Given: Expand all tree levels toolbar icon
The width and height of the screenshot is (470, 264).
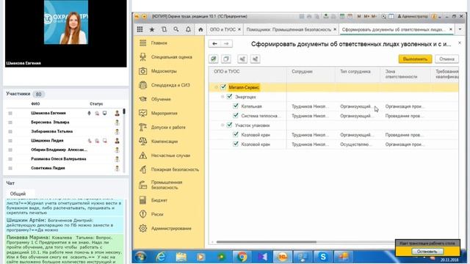Looking at the screenshot, I should coord(242,59).
